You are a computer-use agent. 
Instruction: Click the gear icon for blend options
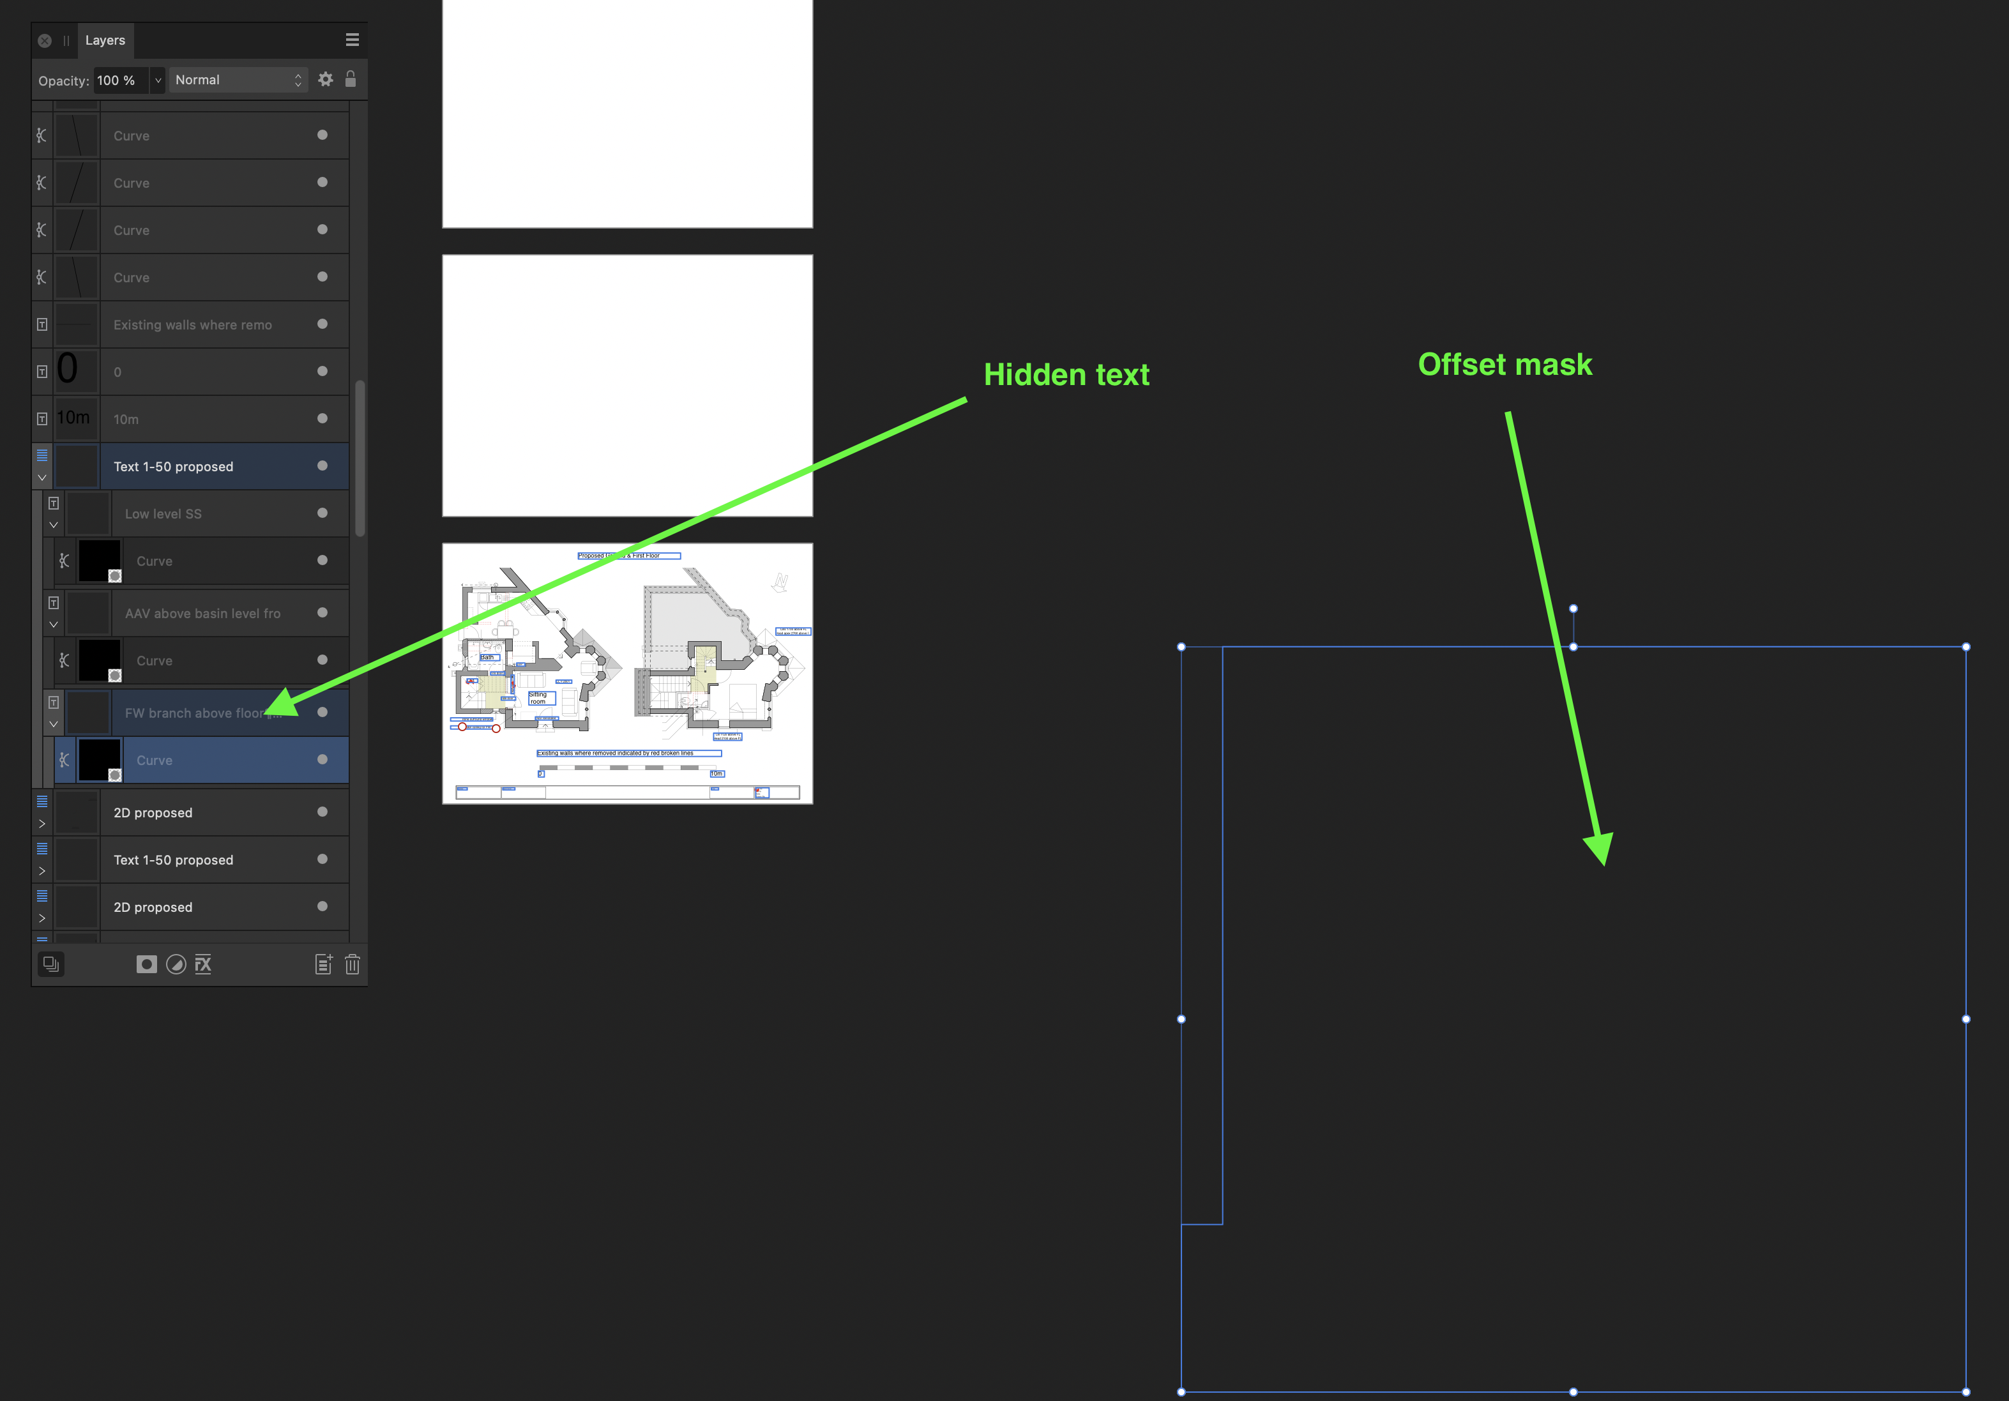[x=326, y=80]
